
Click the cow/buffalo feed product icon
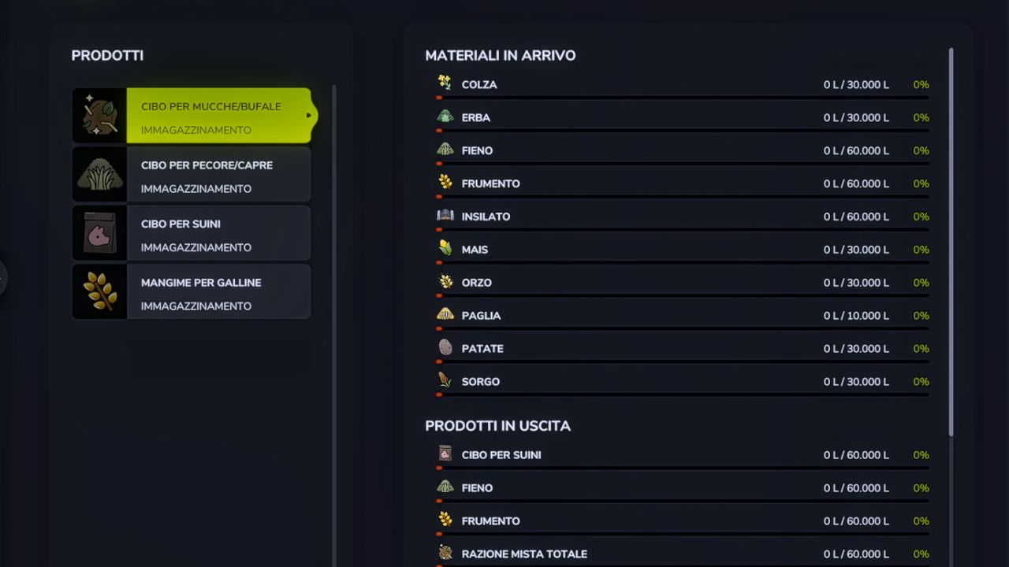tap(100, 116)
